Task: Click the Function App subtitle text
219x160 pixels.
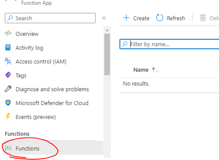Action: 37,3
